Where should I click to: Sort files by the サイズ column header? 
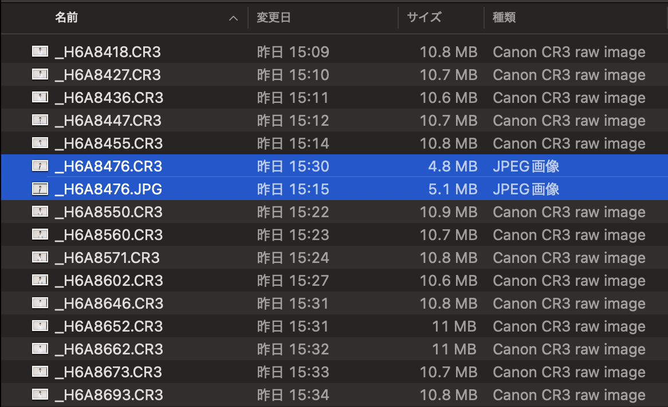pos(424,18)
